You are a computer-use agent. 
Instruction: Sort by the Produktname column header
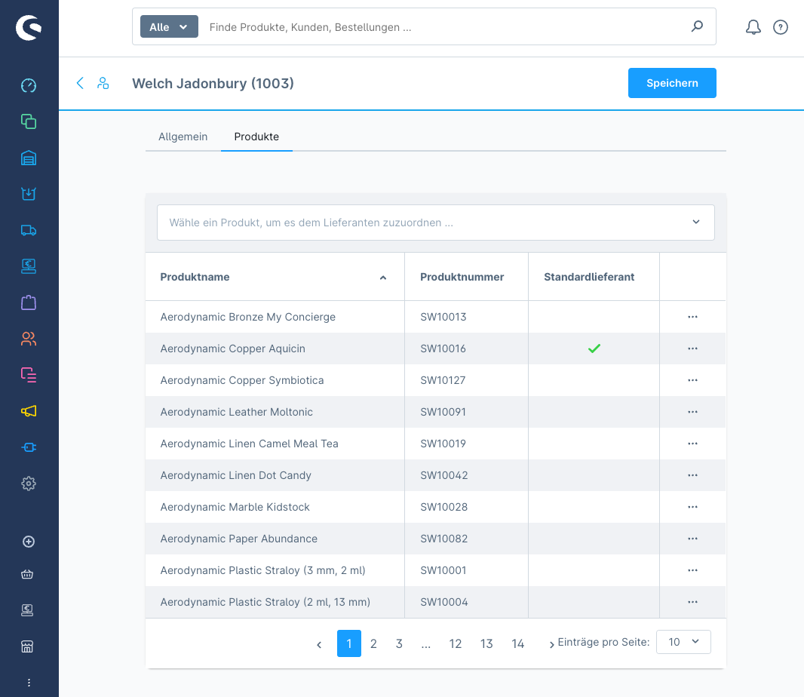click(x=195, y=277)
